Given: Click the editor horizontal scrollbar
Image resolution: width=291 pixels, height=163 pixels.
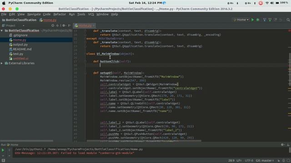Looking at the screenshot, I should point(144,141).
